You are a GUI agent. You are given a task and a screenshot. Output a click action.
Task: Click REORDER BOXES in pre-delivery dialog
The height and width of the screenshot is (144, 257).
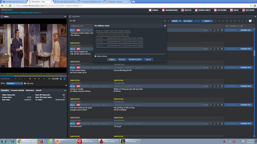[135, 59]
